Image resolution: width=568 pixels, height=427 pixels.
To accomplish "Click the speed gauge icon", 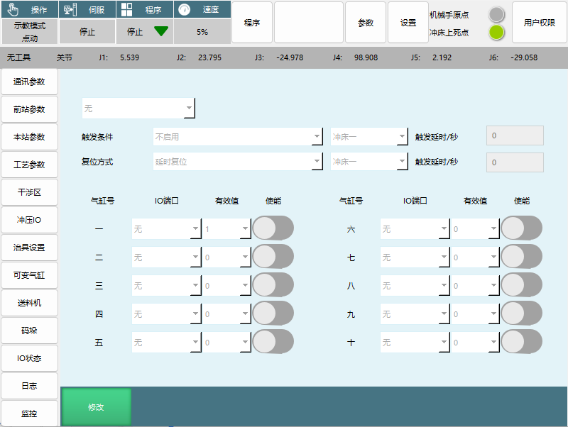I will point(185,10).
